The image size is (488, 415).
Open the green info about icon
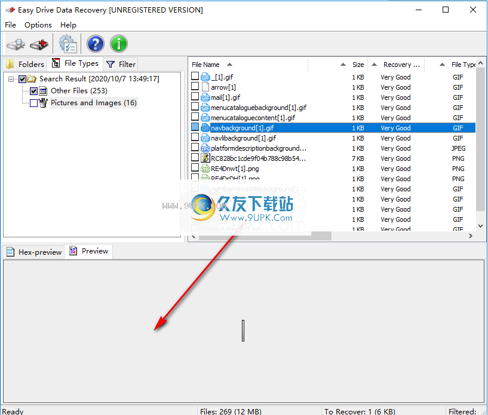click(119, 44)
